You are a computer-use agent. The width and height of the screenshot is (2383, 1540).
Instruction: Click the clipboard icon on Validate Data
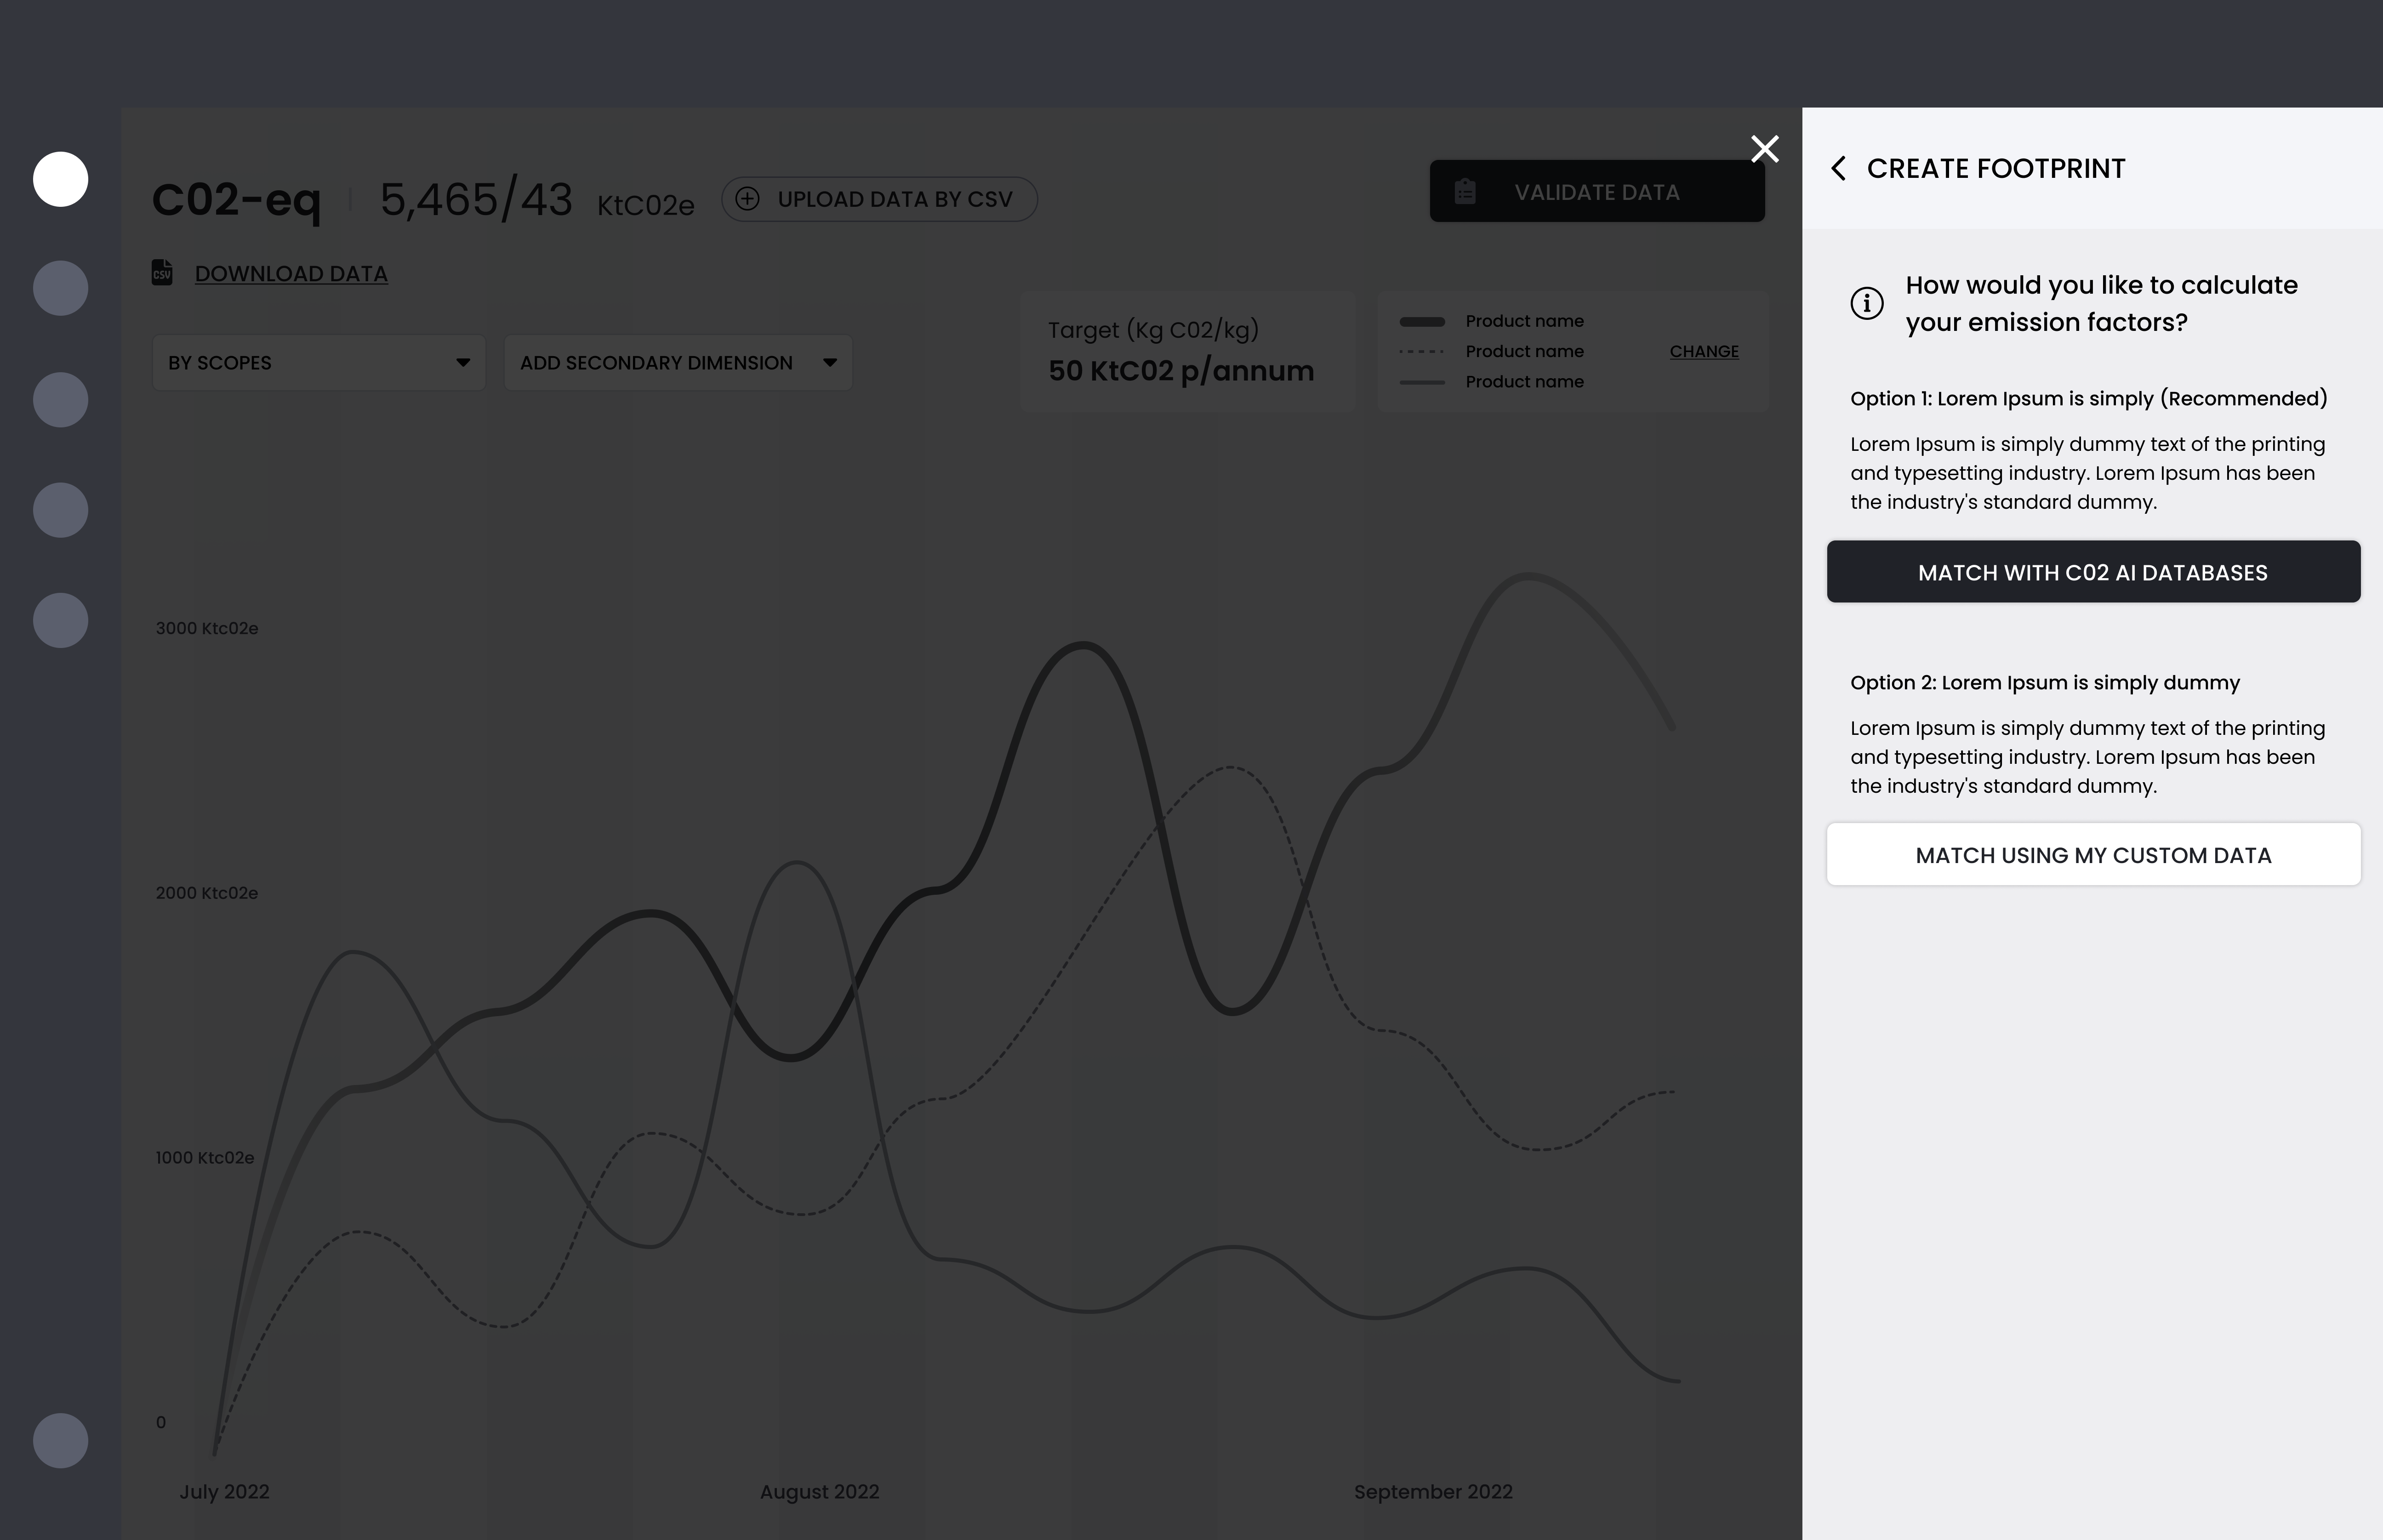click(x=1465, y=192)
